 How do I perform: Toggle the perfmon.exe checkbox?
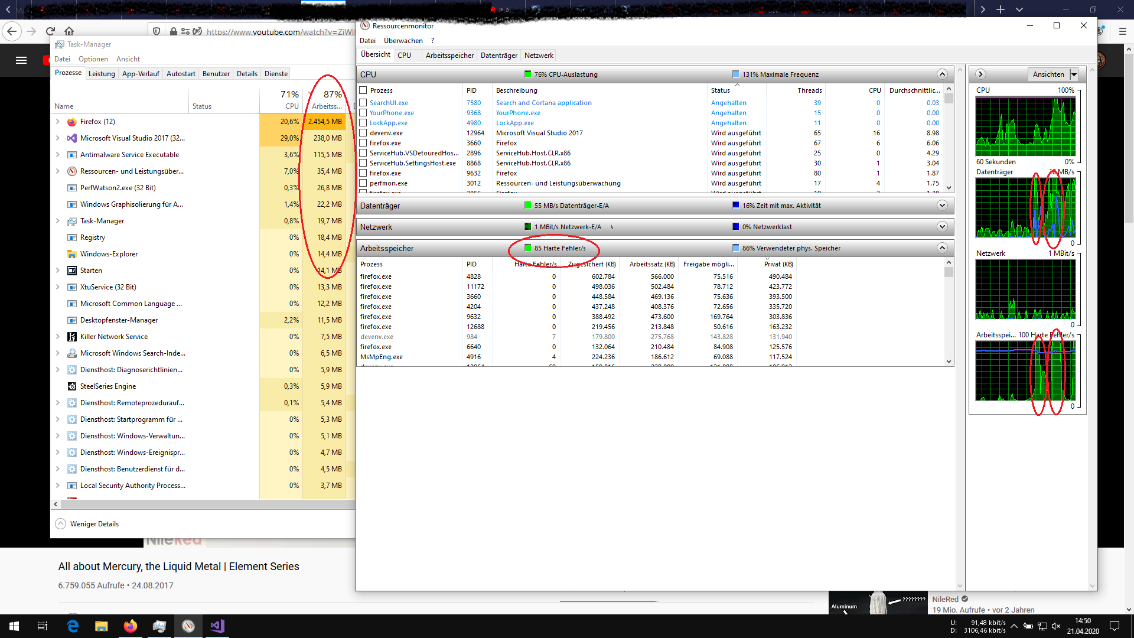(363, 183)
